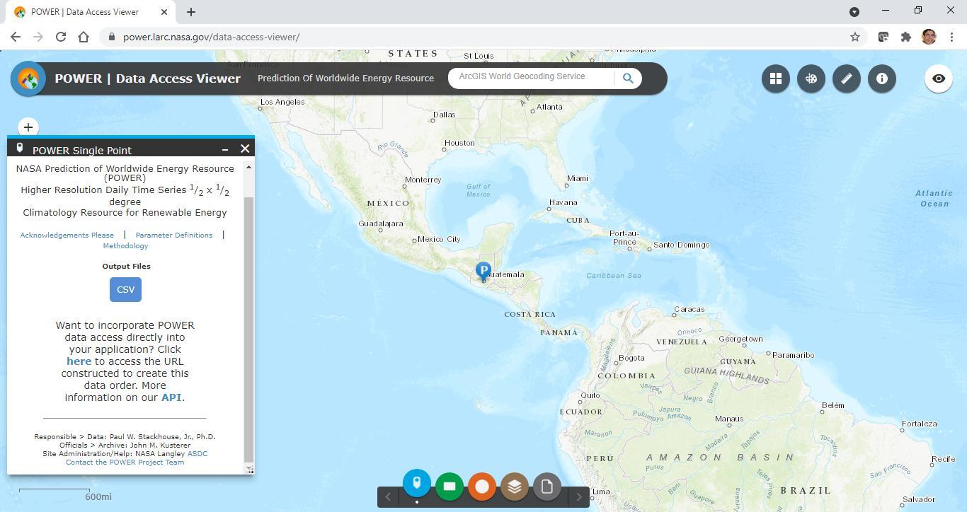Click the panel scroll up arrow
Viewport: 967px width, 512px height.
(x=248, y=167)
